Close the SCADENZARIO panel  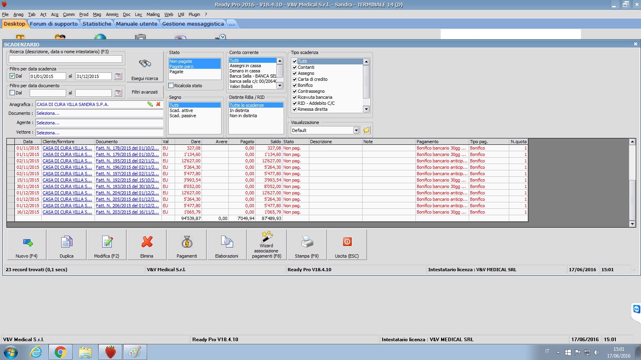[x=635, y=44]
